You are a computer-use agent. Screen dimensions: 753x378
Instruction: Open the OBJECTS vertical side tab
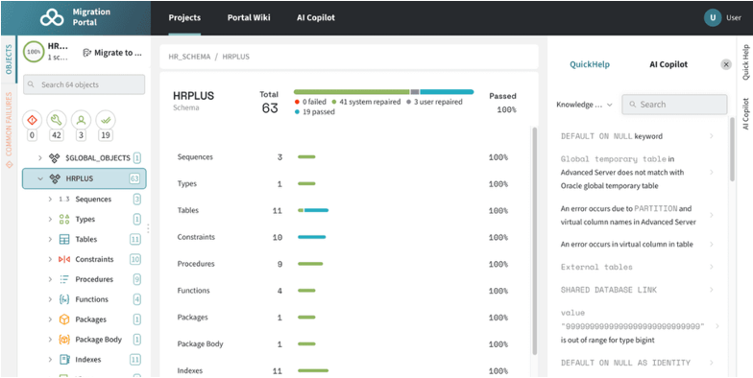click(x=8, y=59)
